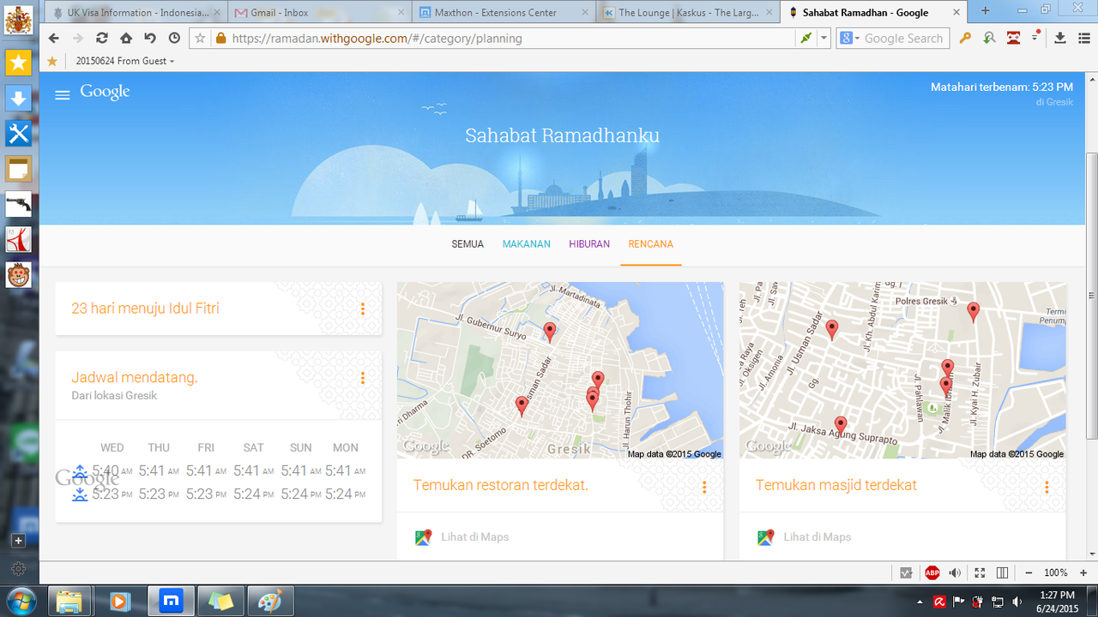Switch to Maxthon Extensions Center tab

click(x=504, y=12)
